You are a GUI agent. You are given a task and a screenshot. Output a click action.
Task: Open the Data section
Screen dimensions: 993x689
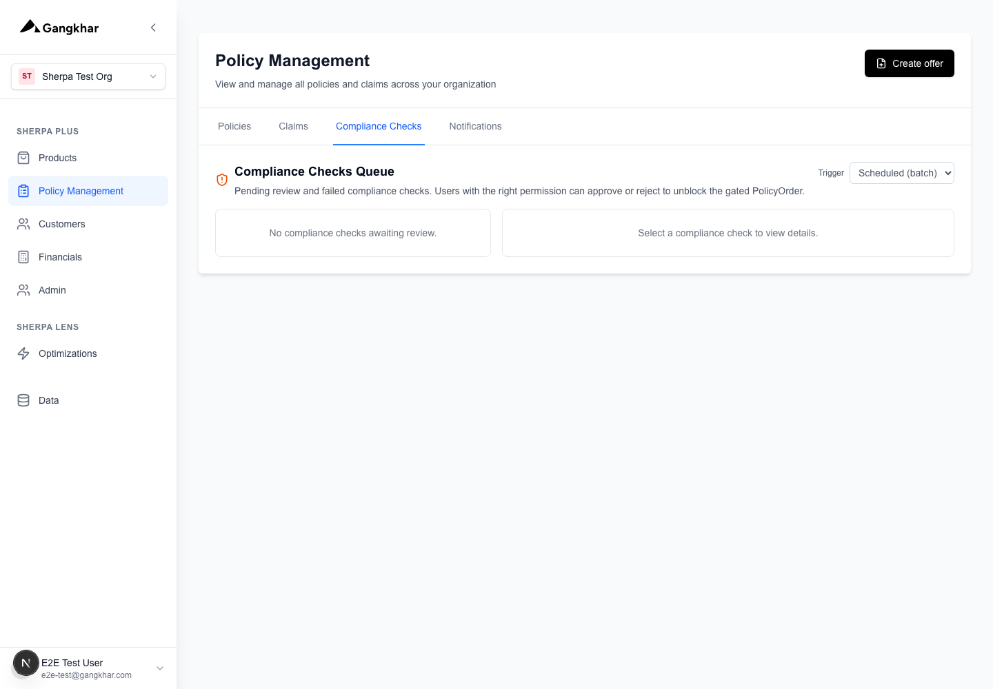[88, 400]
